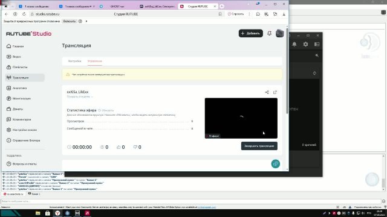Expand the Показать описание description toggle

click(80, 96)
